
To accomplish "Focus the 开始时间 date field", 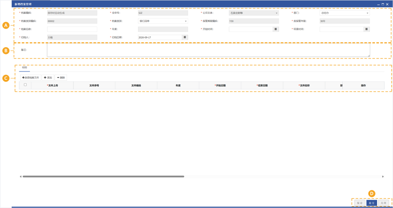I will (x=251, y=29).
